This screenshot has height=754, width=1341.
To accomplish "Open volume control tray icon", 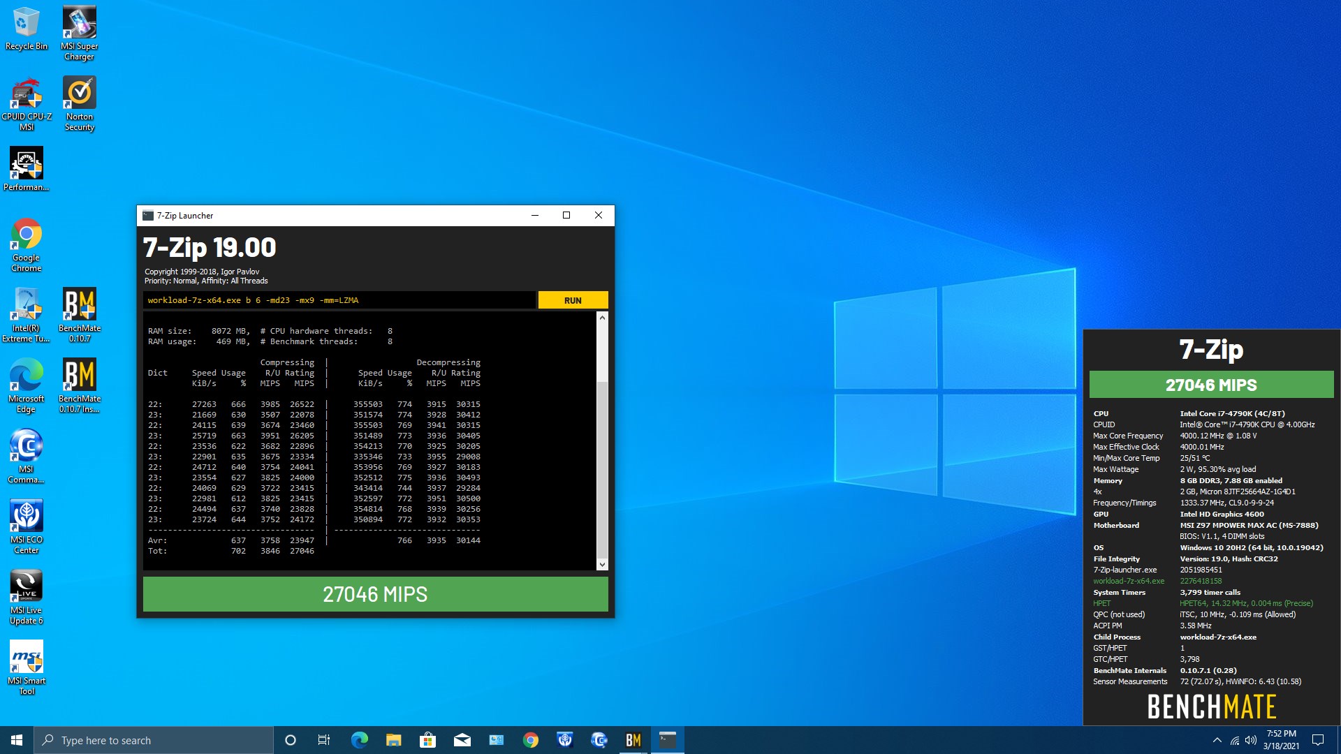I will [x=1251, y=740].
